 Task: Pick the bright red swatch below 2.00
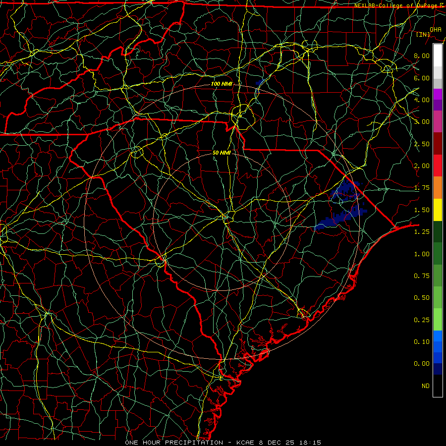click(x=438, y=166)
